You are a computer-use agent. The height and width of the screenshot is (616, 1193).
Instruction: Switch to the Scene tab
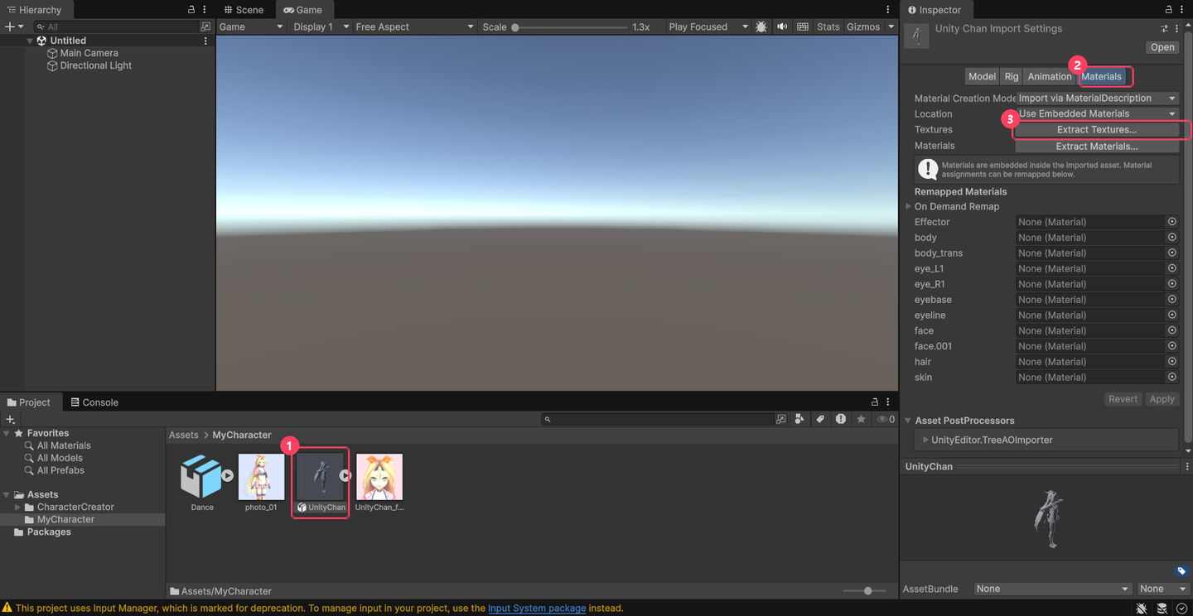pyautogui.click(x=244, y=10)
